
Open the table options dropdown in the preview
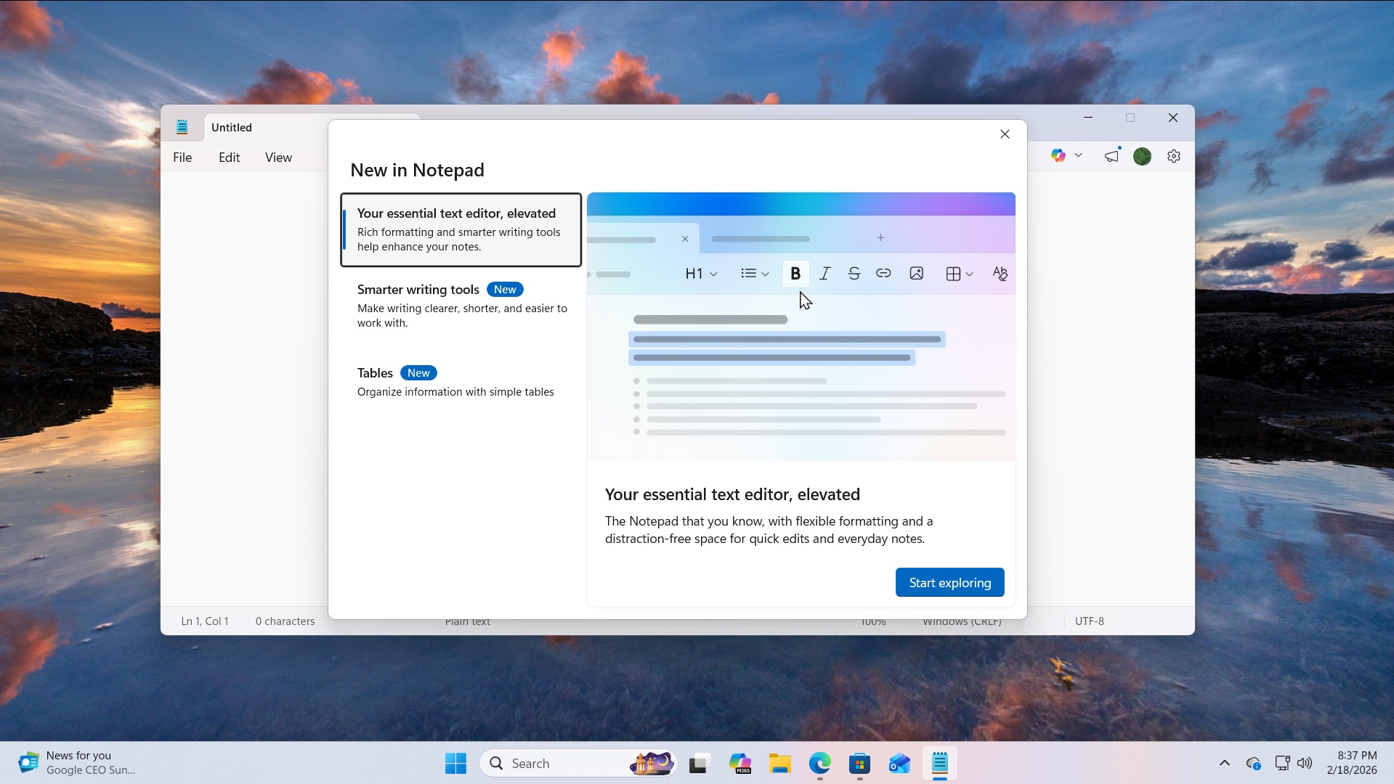959,274
